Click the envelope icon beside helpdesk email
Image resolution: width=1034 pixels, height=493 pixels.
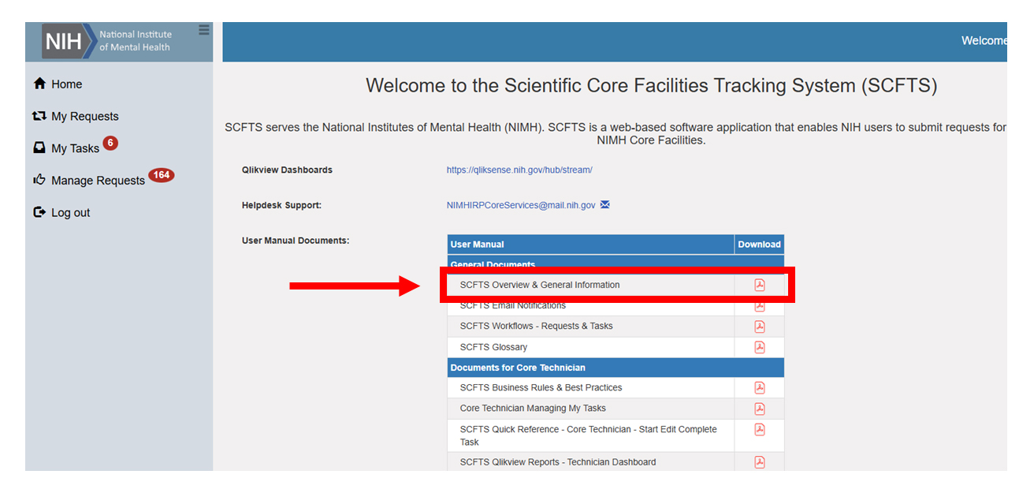tap(604, 205)
